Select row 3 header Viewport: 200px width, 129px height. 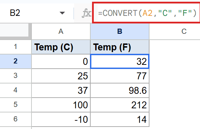[16, 76]
